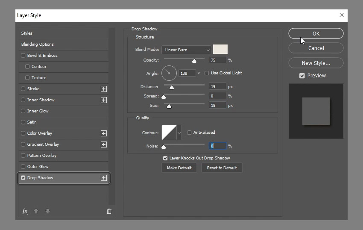Screen dimensions: 363x230
Task: Open the Blend Mode dropdown
Action: (x=186, y=50)
